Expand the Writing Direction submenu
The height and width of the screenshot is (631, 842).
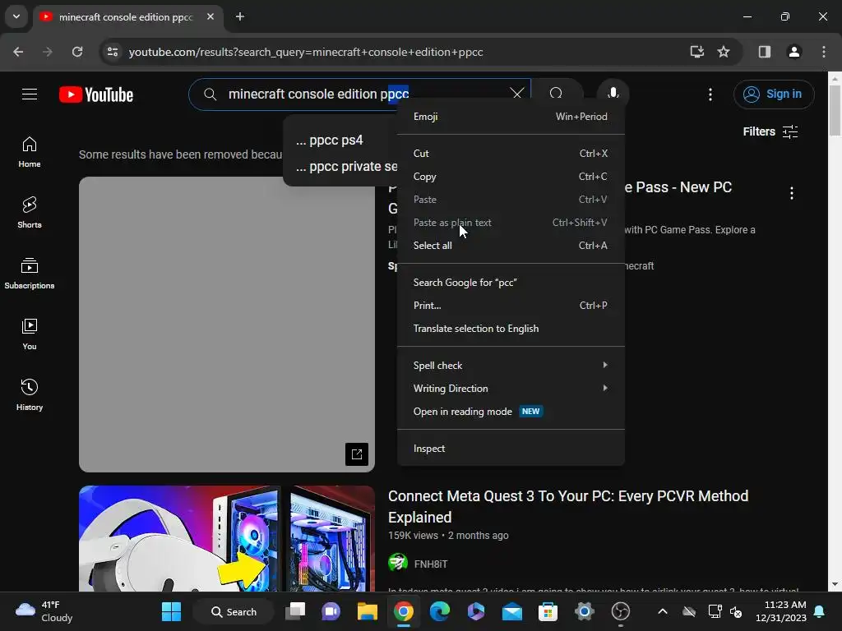(511, 389)
